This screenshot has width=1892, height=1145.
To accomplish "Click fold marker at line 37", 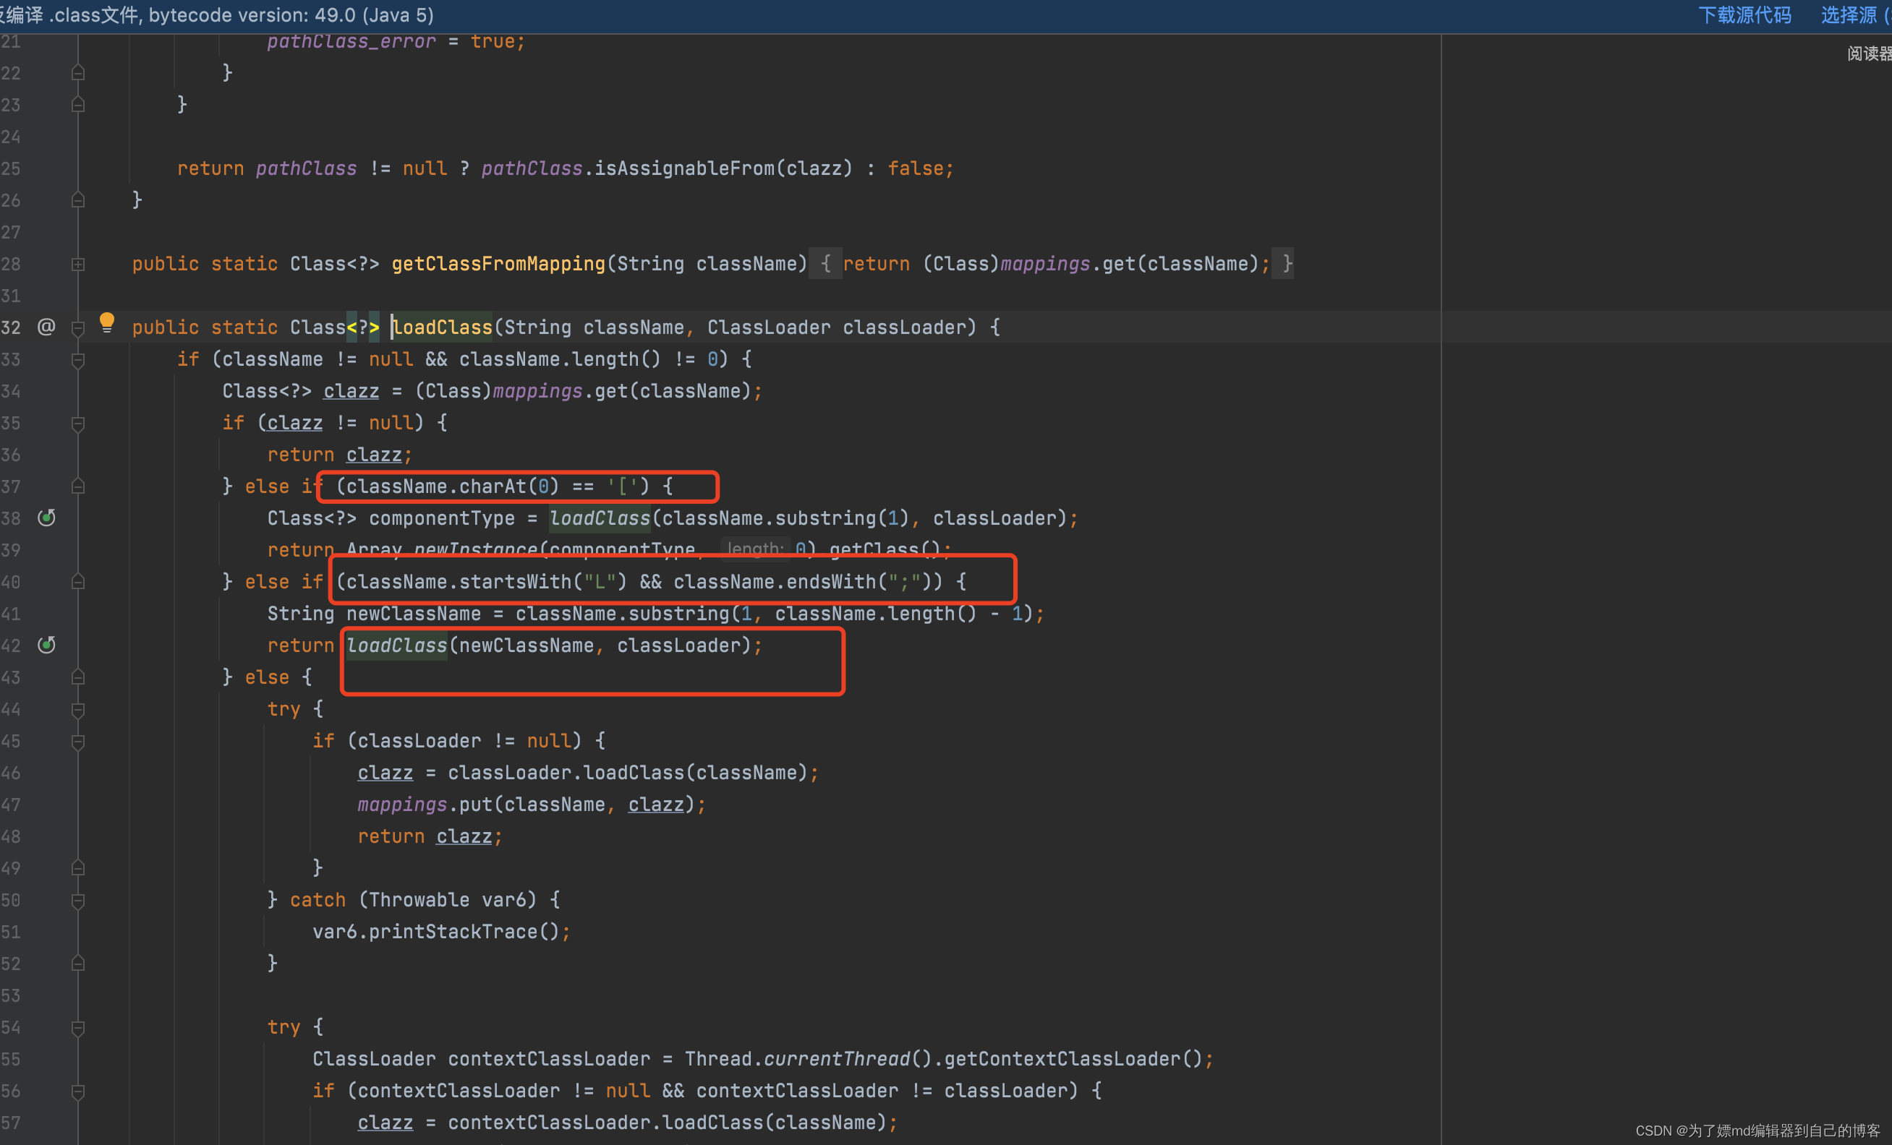I will pyautogui.click(x=77, y=486).
